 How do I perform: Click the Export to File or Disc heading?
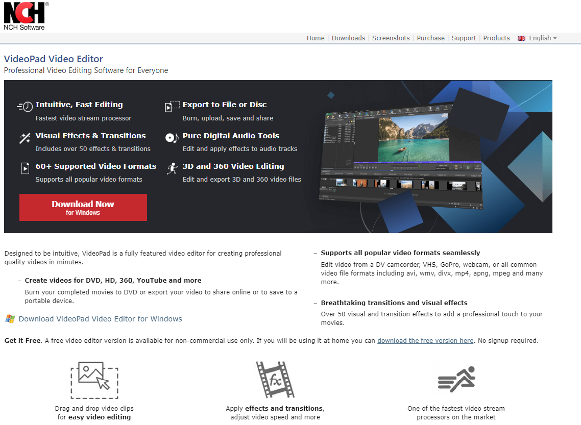point(225,105)
